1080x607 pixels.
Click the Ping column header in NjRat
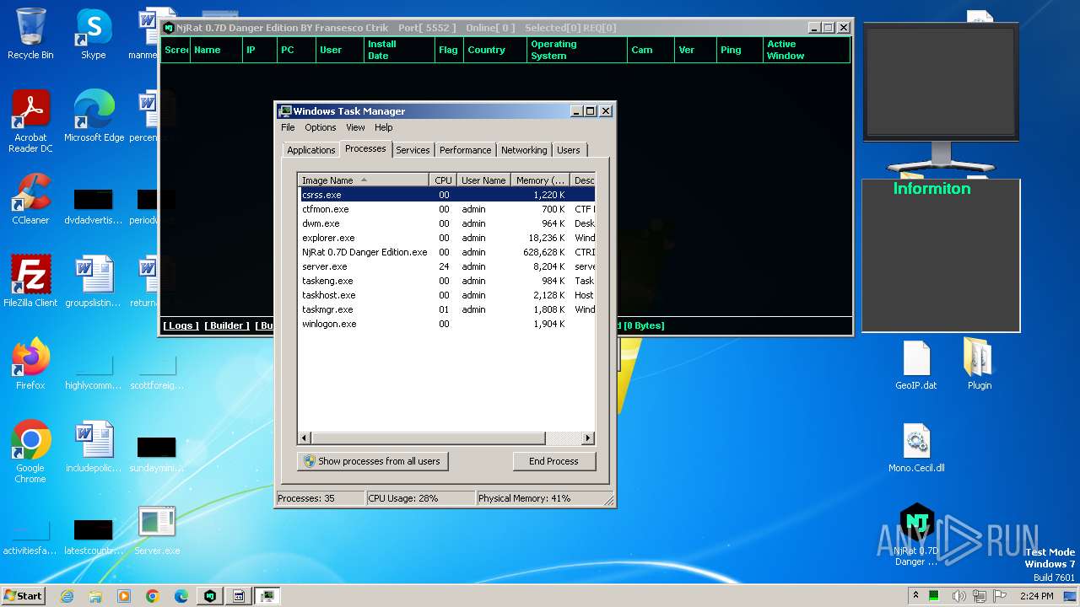[x=738, y=50]
